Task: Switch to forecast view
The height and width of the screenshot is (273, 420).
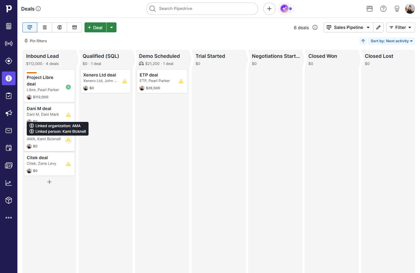Action: [60, 27]
